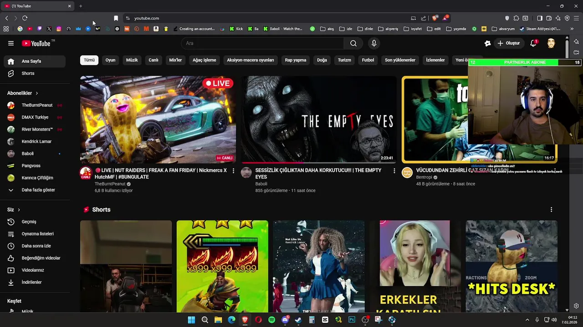Open Oynatma listeleri playlists
583x327 pixels.
click(35, 234)
